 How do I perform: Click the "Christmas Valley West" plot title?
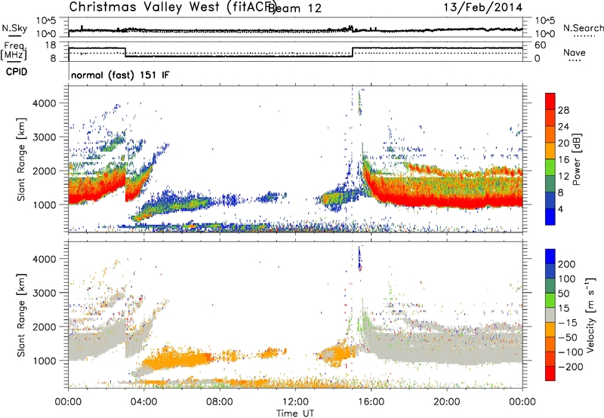pyautogui.click(x=144, y=7)
